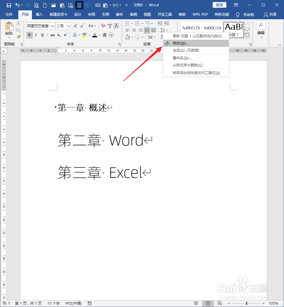This screenshot has height=307, width=284.
Task: Apply distributed alignment to the paragraph
Action: click(154, 30)
